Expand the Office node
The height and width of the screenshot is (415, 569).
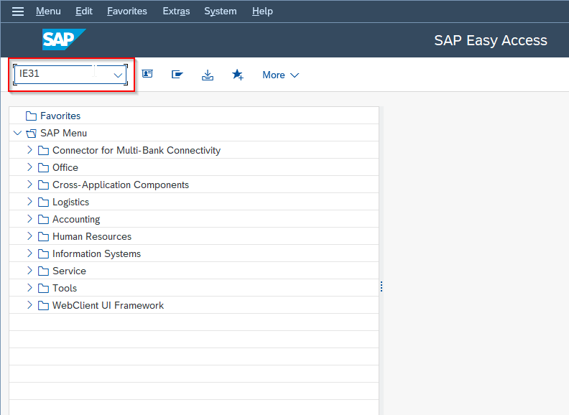29,167
